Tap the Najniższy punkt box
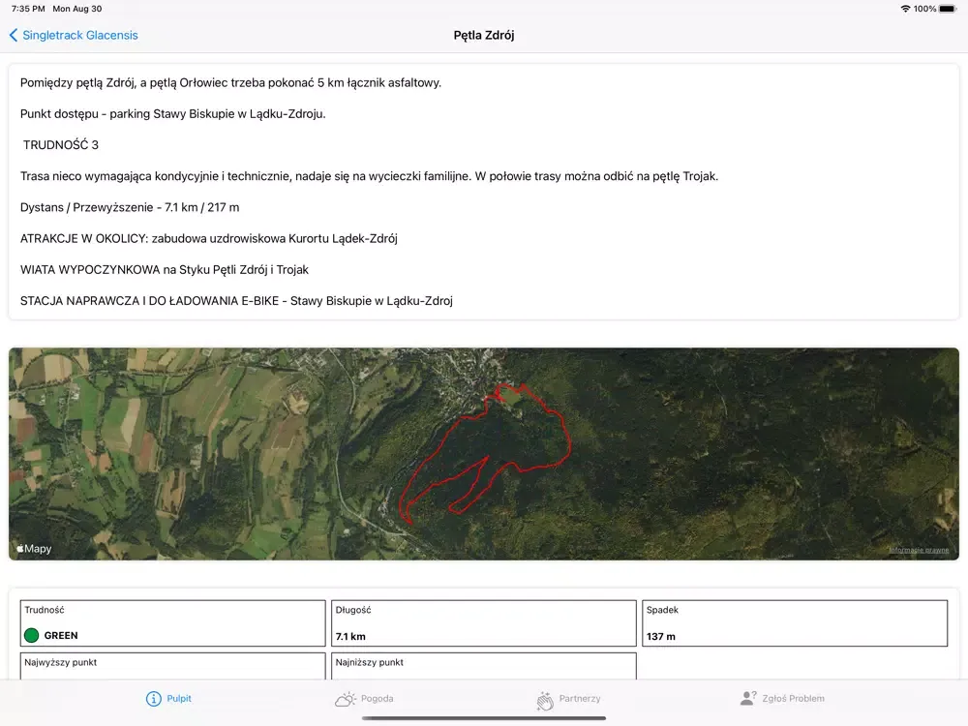 click(x=484, y=666)
